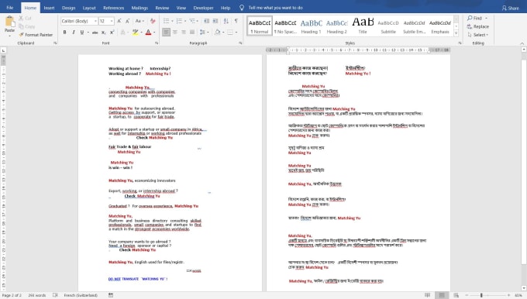Click the Tell me what you want search box
Viewport: 527px width, 299px height.
[275, 8]
